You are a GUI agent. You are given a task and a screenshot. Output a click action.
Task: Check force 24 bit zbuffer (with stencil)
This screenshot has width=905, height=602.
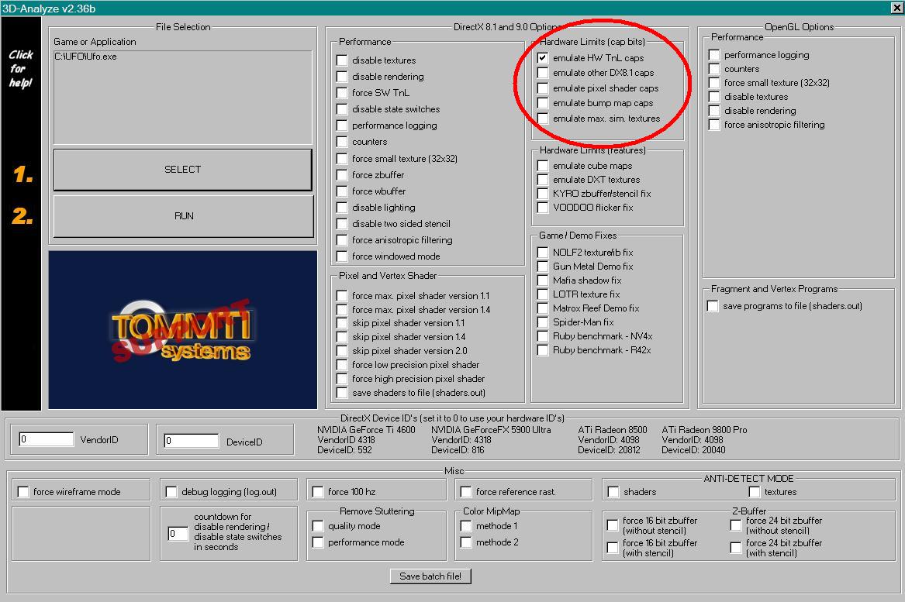tap(736, 548)
